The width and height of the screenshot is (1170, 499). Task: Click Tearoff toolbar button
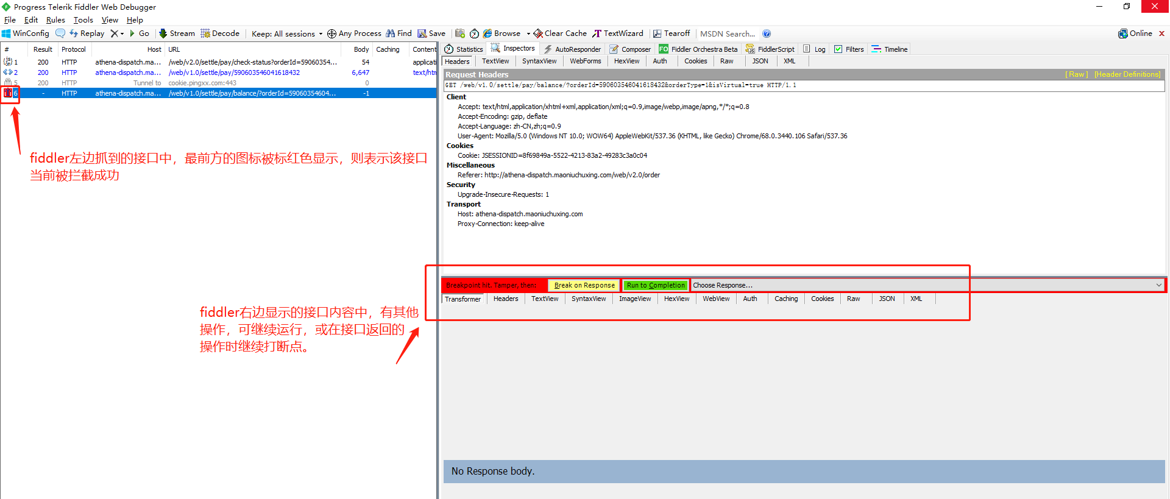672,34
